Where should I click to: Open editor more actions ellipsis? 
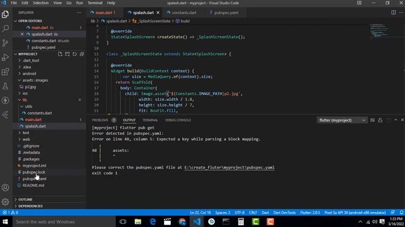[401, 13]
